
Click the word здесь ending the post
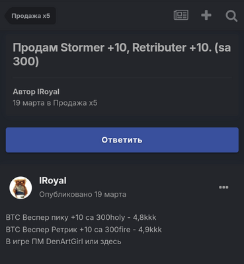(110, 242)
